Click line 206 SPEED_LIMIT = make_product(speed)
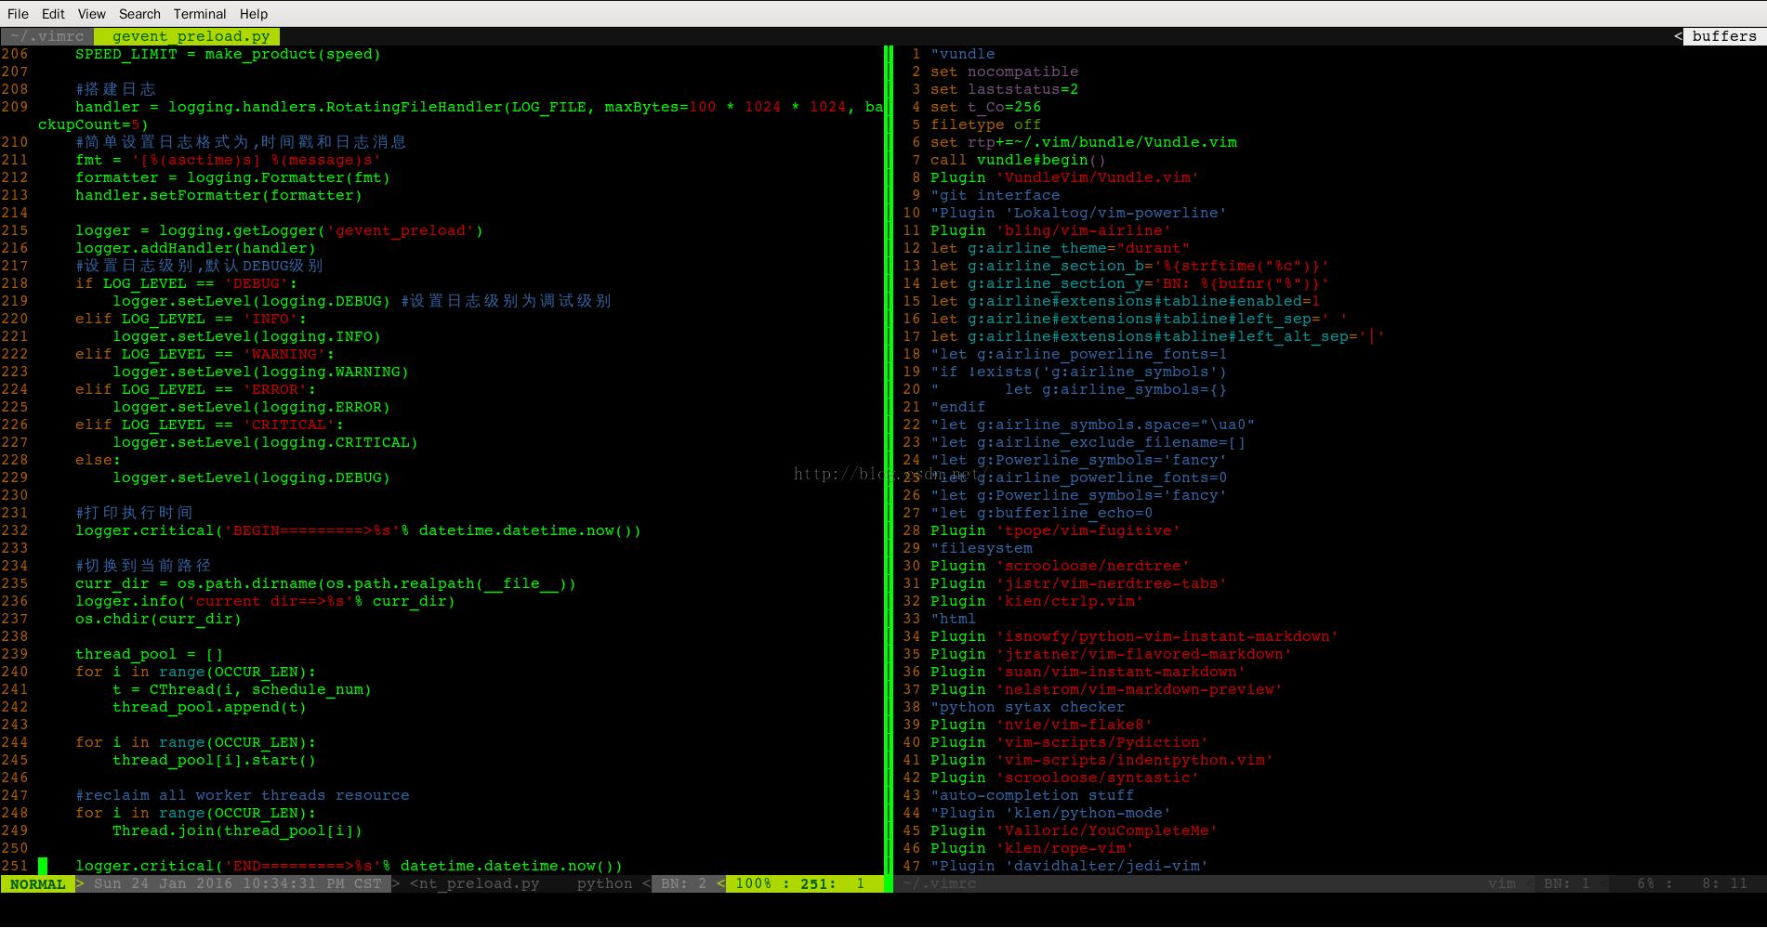1767x928 pixels. pos(228,54)
